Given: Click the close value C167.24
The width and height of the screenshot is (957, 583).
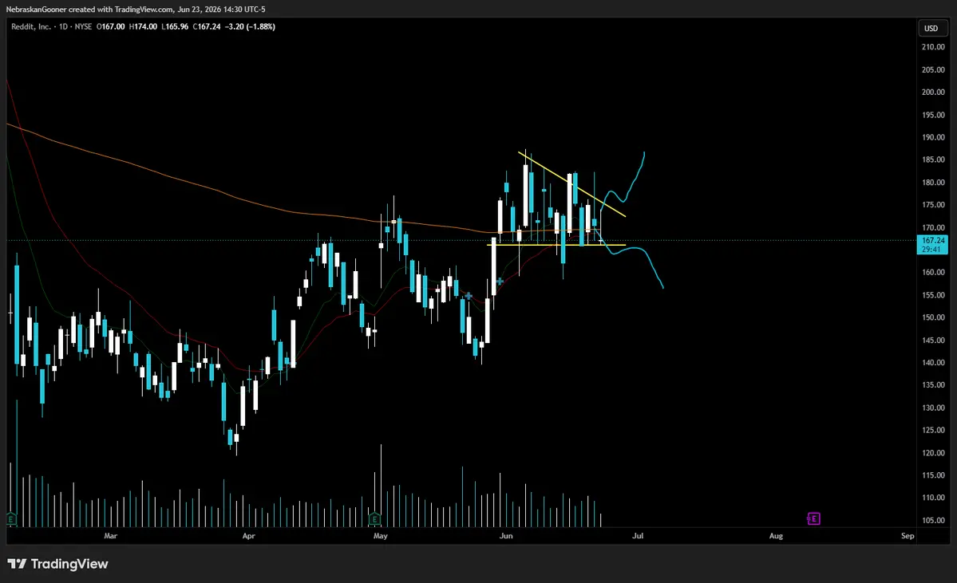Looking at the screenshot, I should [x=206, y=27].
